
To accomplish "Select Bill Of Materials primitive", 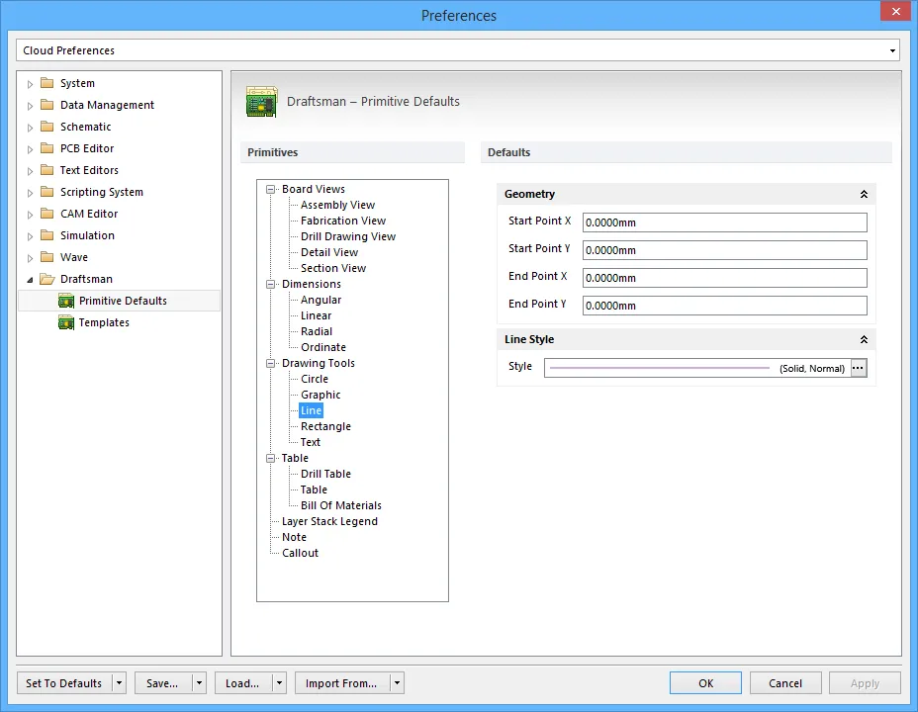I will (341, 505).
